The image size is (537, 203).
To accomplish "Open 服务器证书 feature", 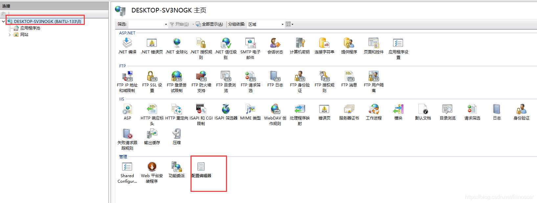I will tap(349, 112).
